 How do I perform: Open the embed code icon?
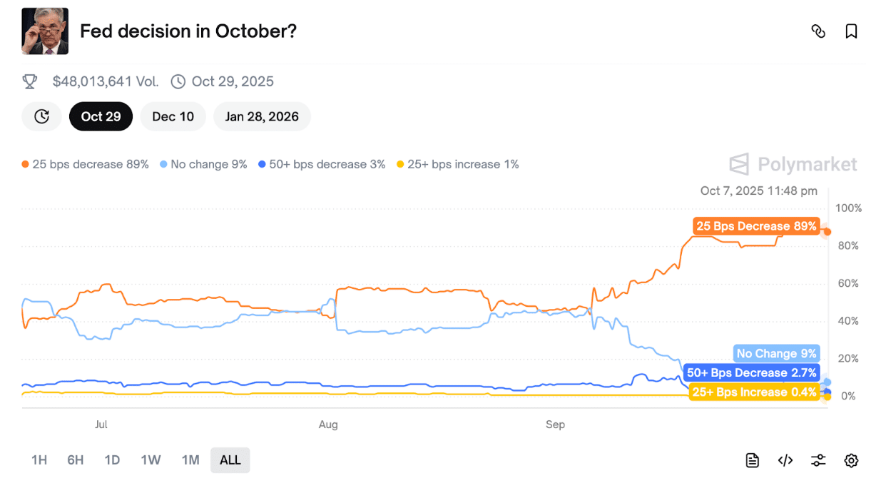(x=785, y=460)
